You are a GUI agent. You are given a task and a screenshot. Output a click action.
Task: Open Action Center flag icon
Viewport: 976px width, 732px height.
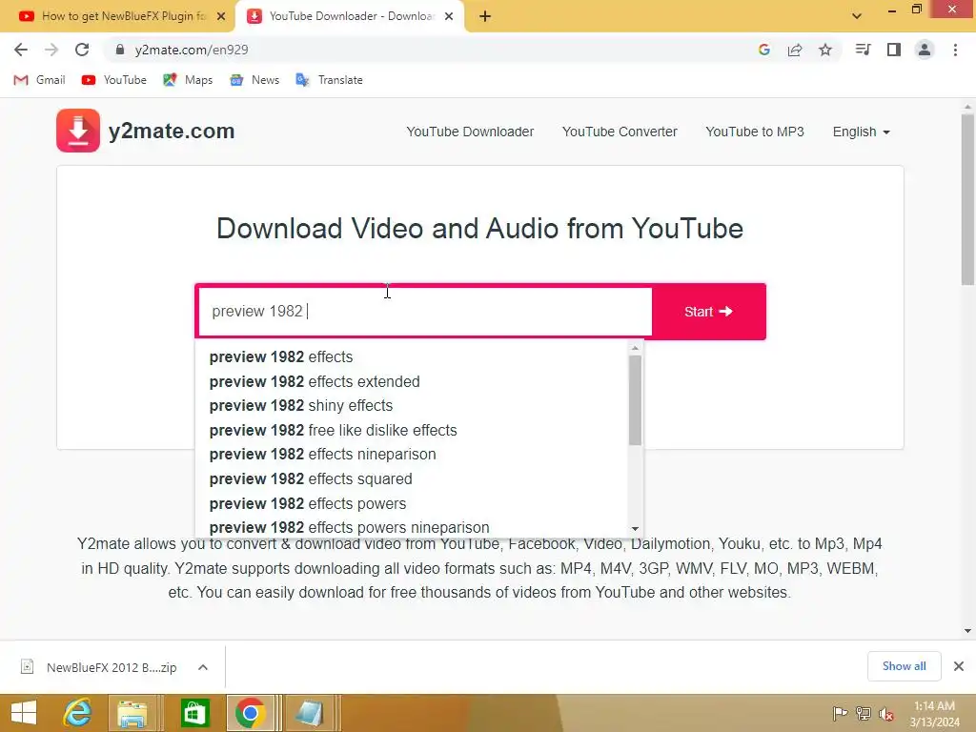(x=840, y=713)
